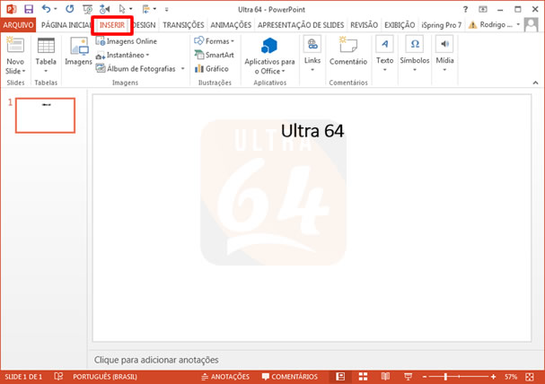Click the touch/mouse mode pointer icon
This screenshot has height=384, width=545.
click(x=122, y=9)
